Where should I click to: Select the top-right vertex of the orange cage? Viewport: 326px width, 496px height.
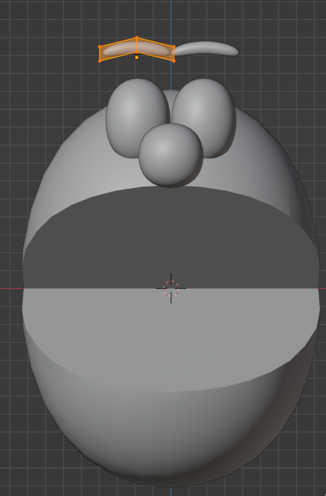click(x=173, y=46)
